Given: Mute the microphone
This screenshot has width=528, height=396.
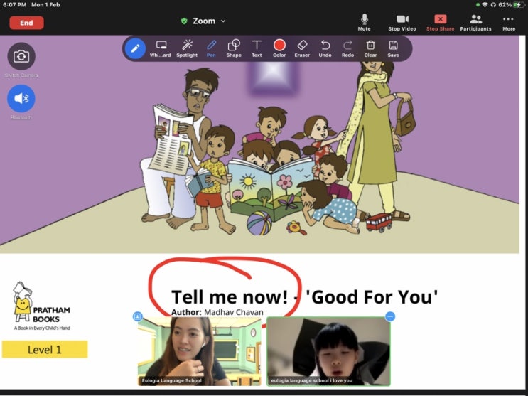Looking at the screenshot, I should (x=364, y=23).
